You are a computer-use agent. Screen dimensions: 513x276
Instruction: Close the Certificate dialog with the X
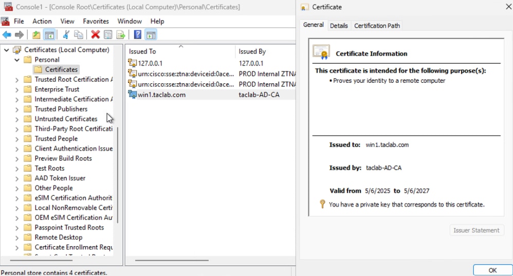point(509,7)
